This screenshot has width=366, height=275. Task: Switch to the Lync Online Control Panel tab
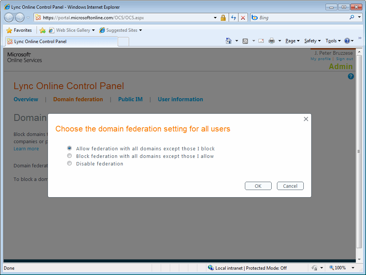tap(62, 41)
